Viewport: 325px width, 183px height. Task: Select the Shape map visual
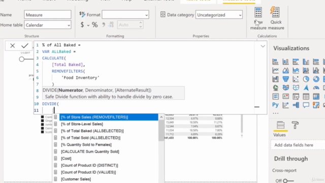point(296,88)
